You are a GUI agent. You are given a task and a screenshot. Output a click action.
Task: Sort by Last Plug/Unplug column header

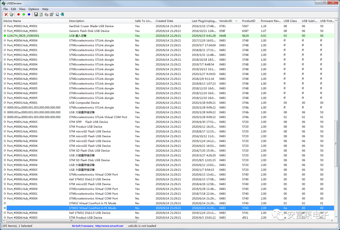point(204,21)
